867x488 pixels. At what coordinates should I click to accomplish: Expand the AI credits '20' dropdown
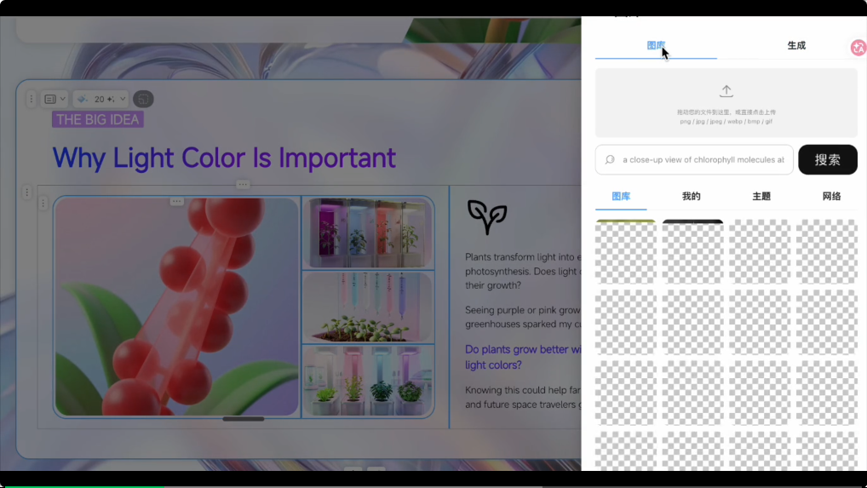(100, 99)
